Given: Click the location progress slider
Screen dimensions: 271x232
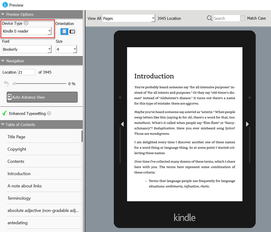Looking at the screenshot, I should (39, 84).
